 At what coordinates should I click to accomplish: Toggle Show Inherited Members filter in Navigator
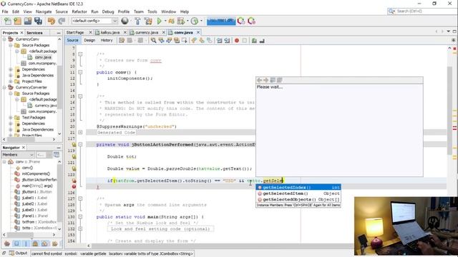pyautogui.click(x=7, y=243)
